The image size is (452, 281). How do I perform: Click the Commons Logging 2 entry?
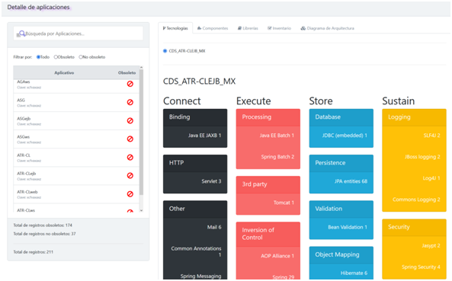(x=416, y=200)
